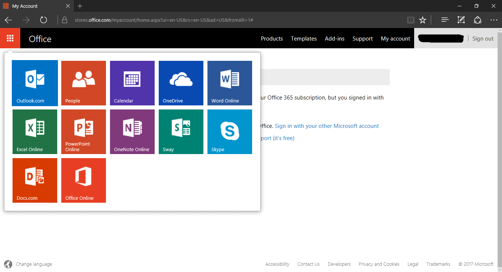Click the Change language globe icon
Image resolution: width=502 pixels, height=272 pixels.
point(8,264)
